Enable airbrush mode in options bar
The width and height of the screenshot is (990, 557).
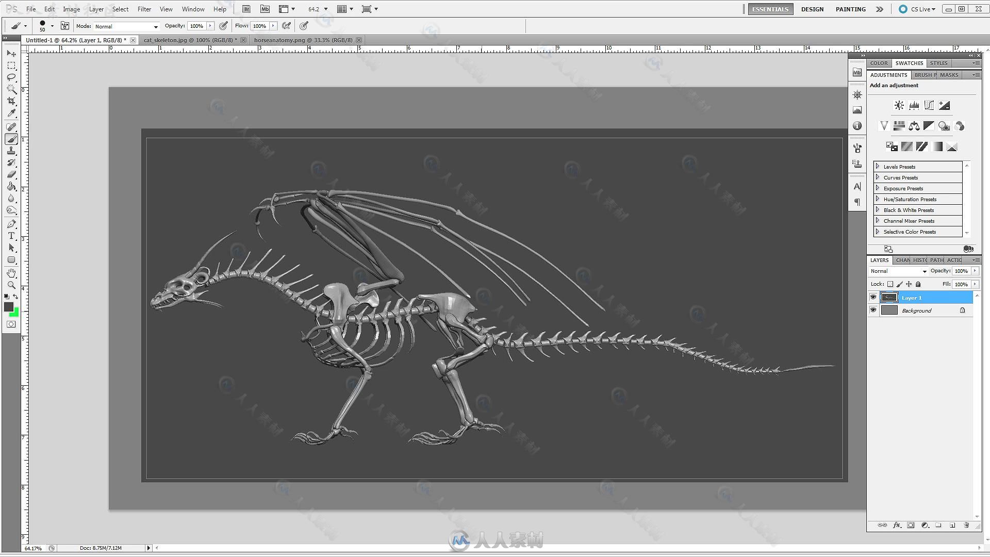(x=287, y=26)
